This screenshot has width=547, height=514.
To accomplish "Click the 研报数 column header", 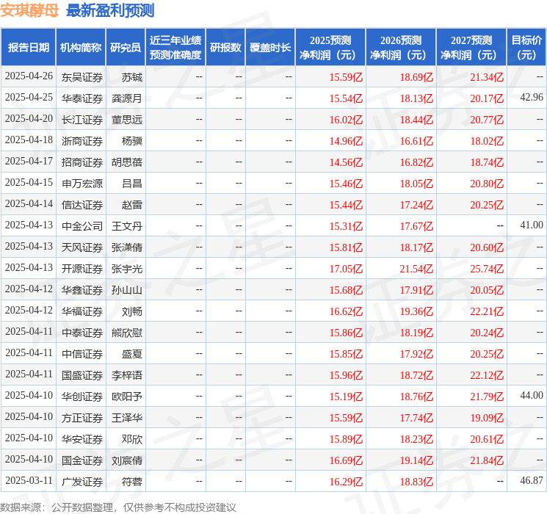I will click(225, 48).
